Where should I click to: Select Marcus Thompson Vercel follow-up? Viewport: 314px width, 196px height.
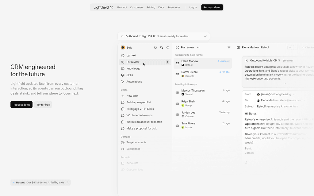[203, 92]
